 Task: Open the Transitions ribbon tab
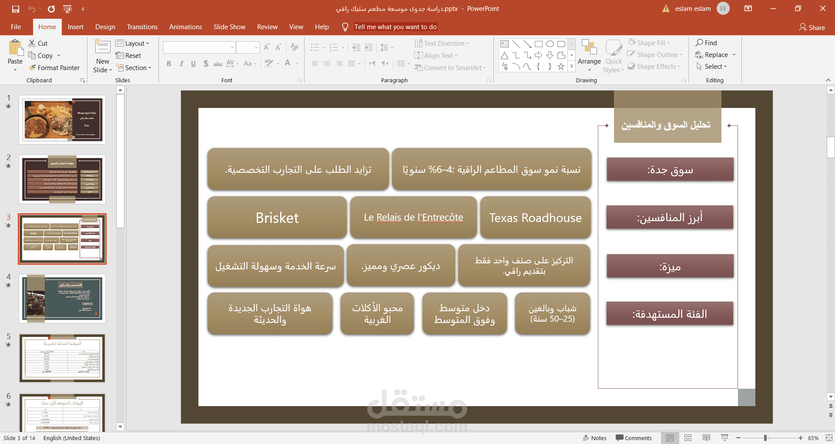click(x=142, y=27)
